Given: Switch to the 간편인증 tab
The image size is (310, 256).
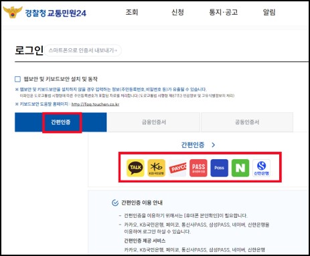Looking at the screenshot, I should click(61, 122).
